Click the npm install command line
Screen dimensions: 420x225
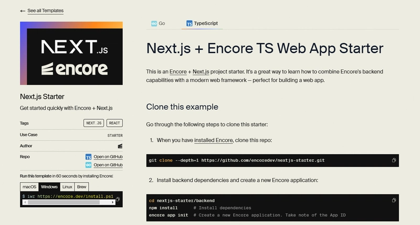163,208
